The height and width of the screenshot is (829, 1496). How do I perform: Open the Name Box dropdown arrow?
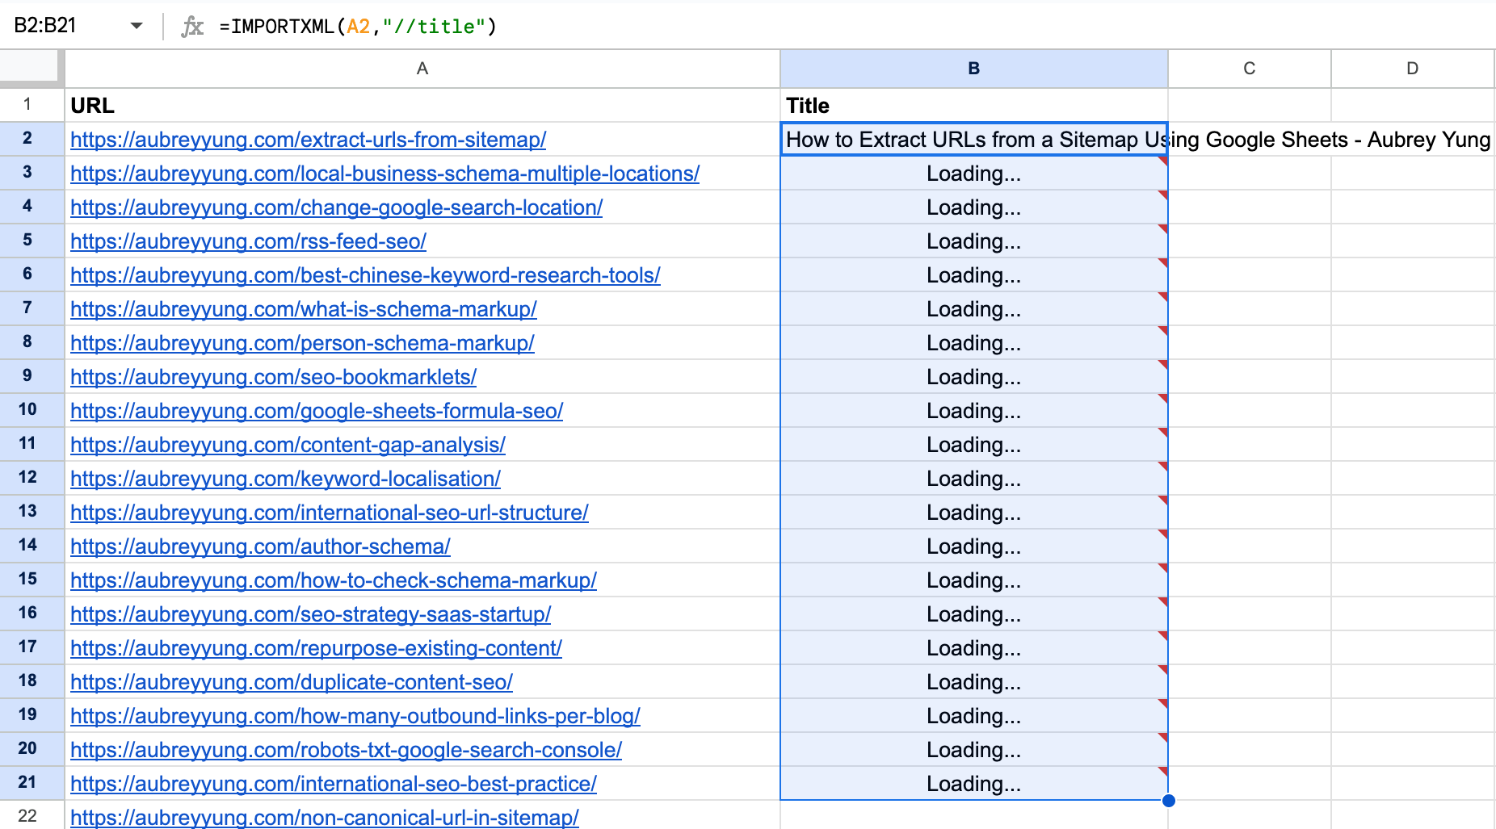point(137,26)
